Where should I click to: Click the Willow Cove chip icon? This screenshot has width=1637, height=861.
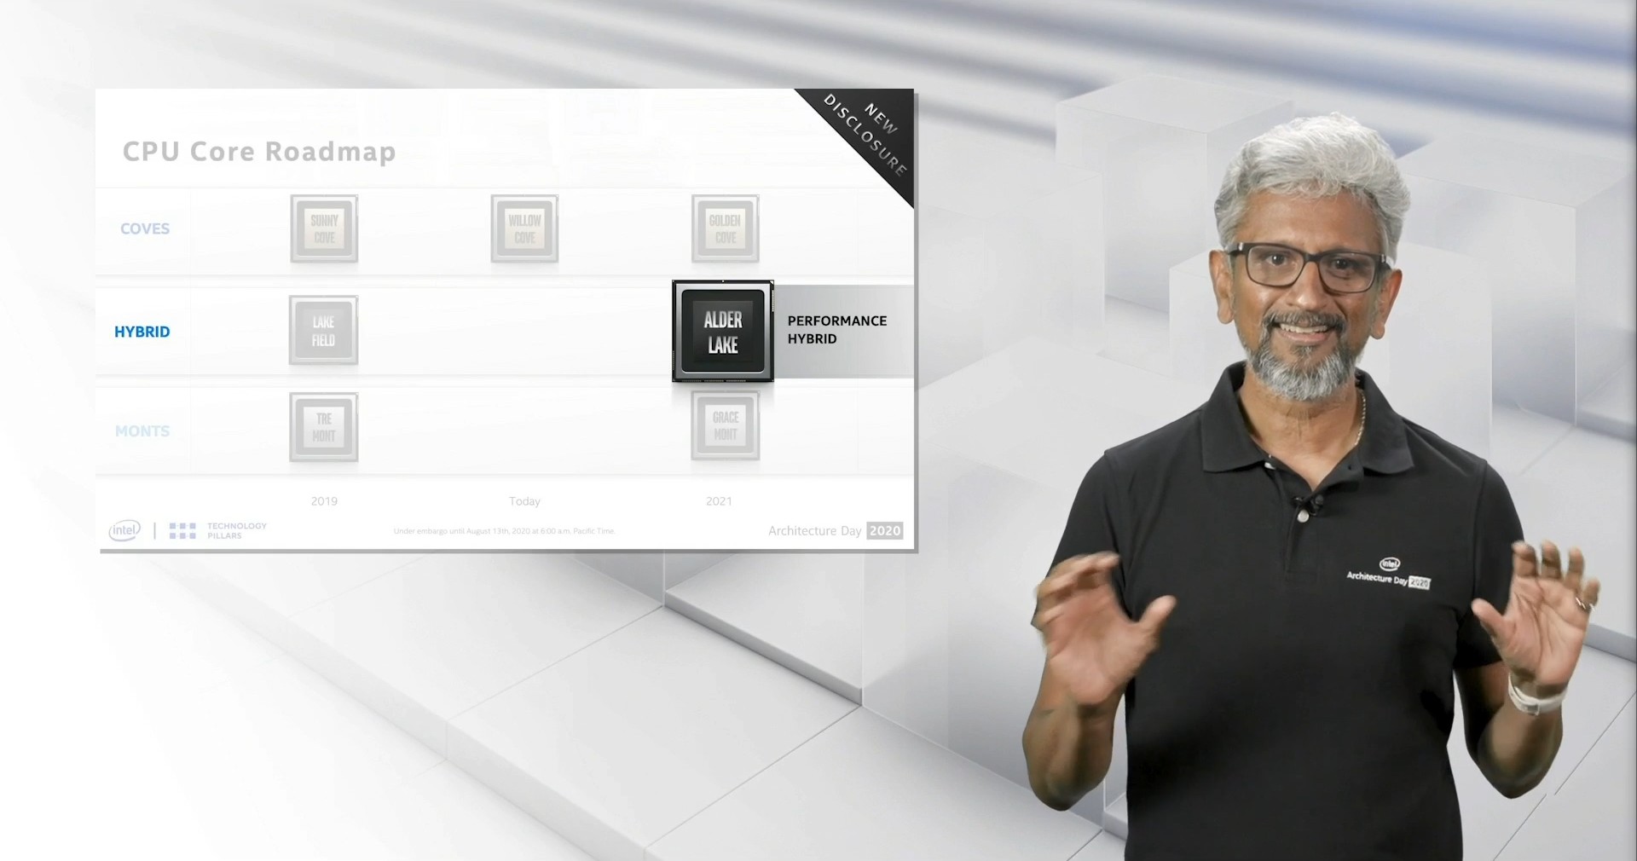tap(524, 228)
